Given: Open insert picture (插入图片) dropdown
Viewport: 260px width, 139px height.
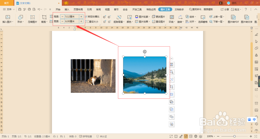Looking at the screenshot, I should pos(8,22).
